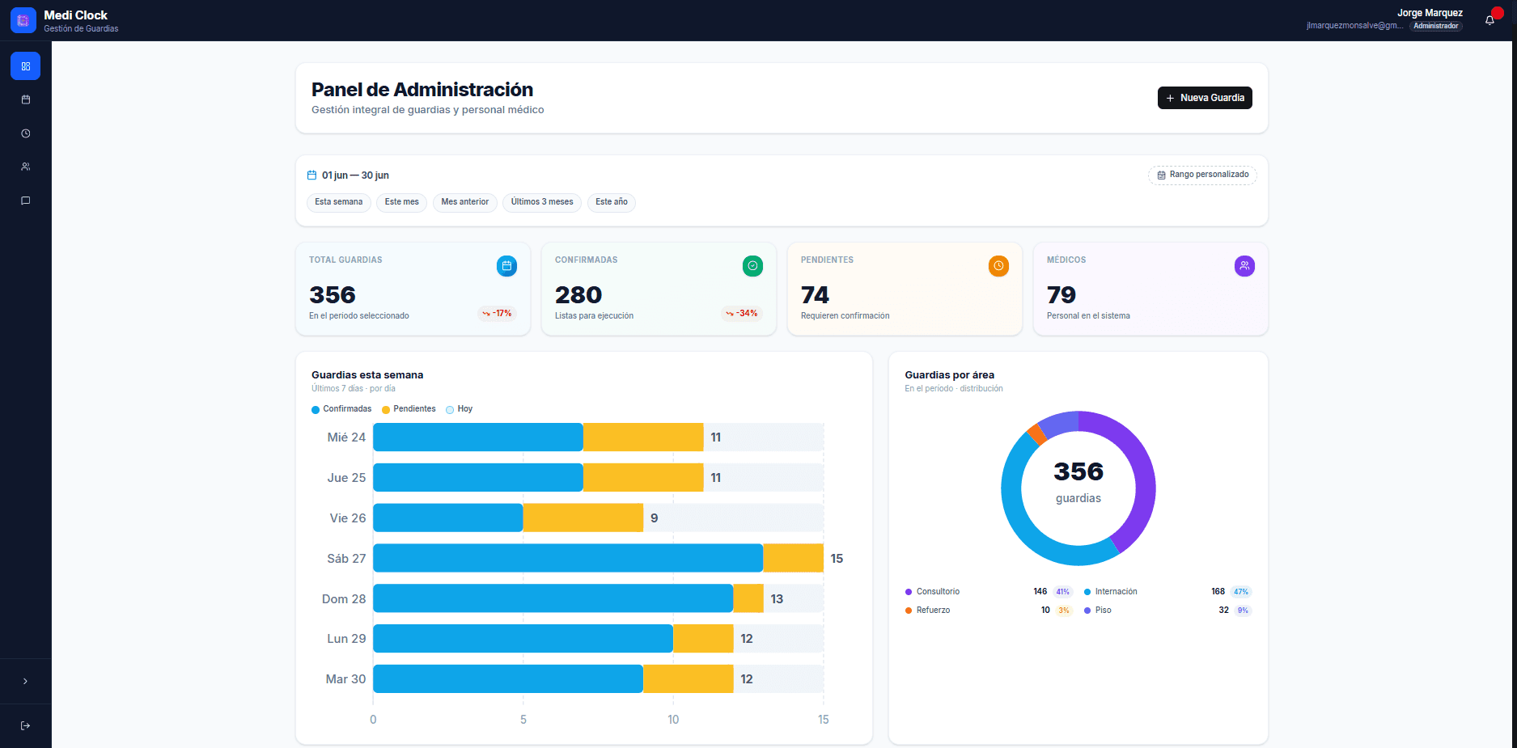Screen dimensions: 1517x748
Task: Click the 01 jun — 30 jun date range
Action: pos(355,175)
